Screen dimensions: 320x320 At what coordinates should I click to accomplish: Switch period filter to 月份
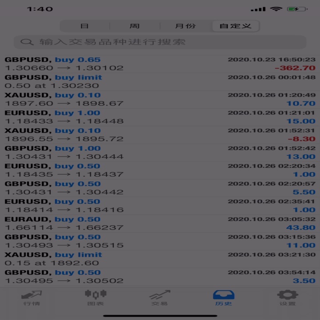click(185, 26)
